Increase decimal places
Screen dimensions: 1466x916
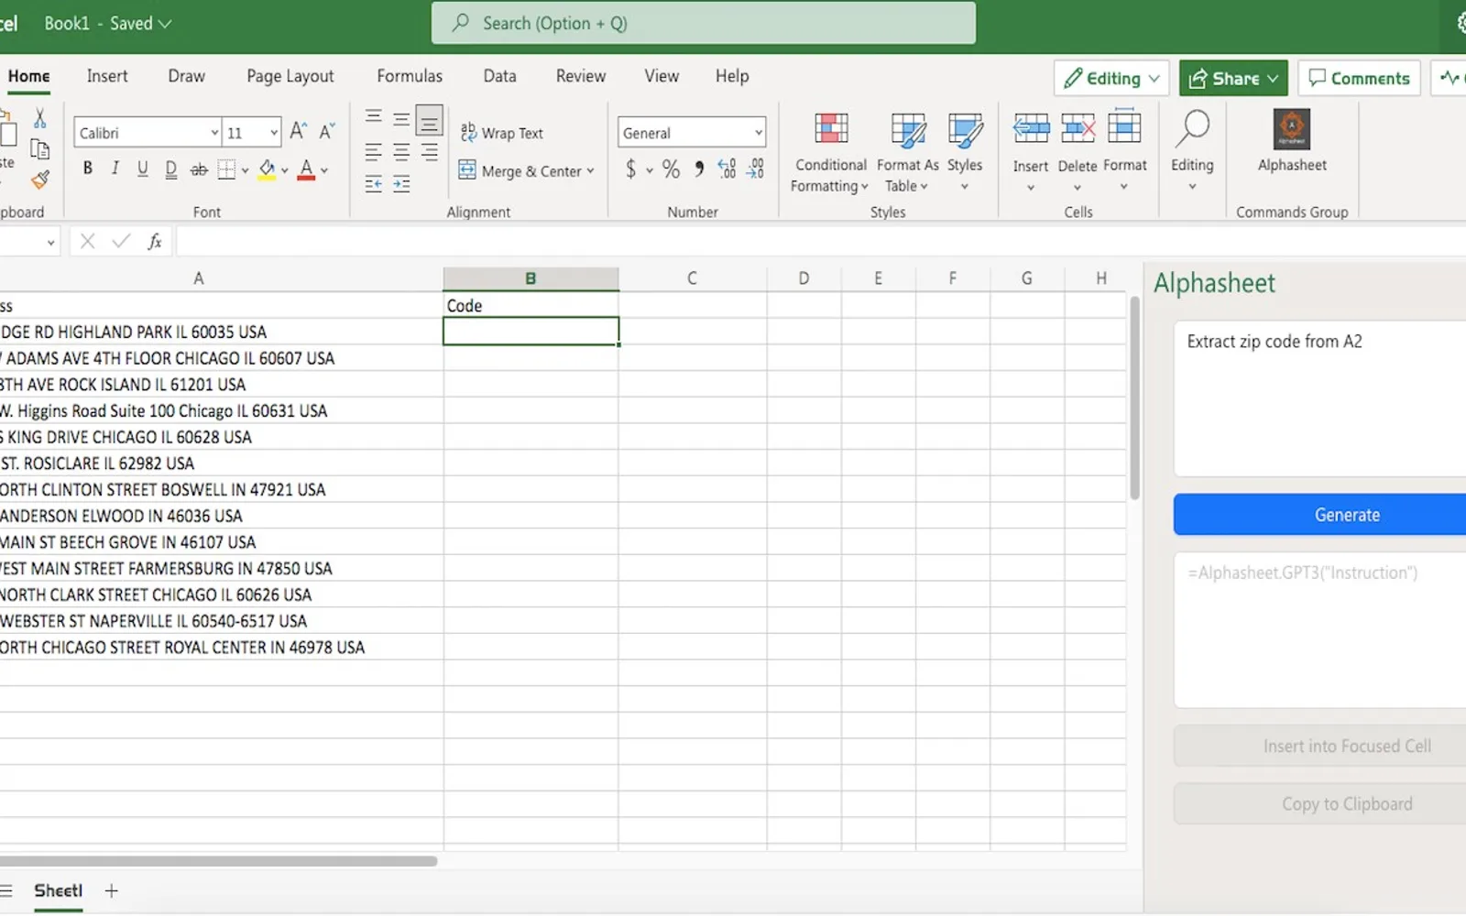[727, 169]
